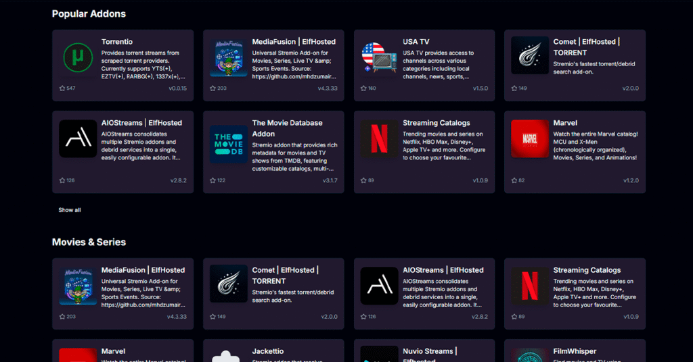Viewport: 693px width, 362px height.
Task: Open MediaFusion | ElfHosted title in Popular Addons
Action: tap(294, 42)
